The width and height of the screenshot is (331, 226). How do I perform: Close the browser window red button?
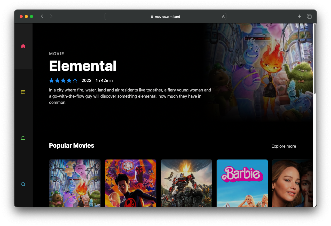pos(21,16)
